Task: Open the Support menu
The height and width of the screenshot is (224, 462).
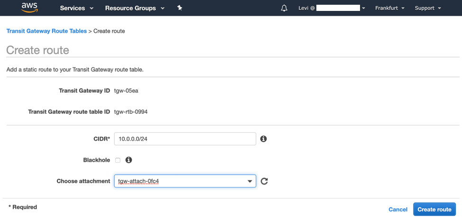Action: (x=428, y=8)
